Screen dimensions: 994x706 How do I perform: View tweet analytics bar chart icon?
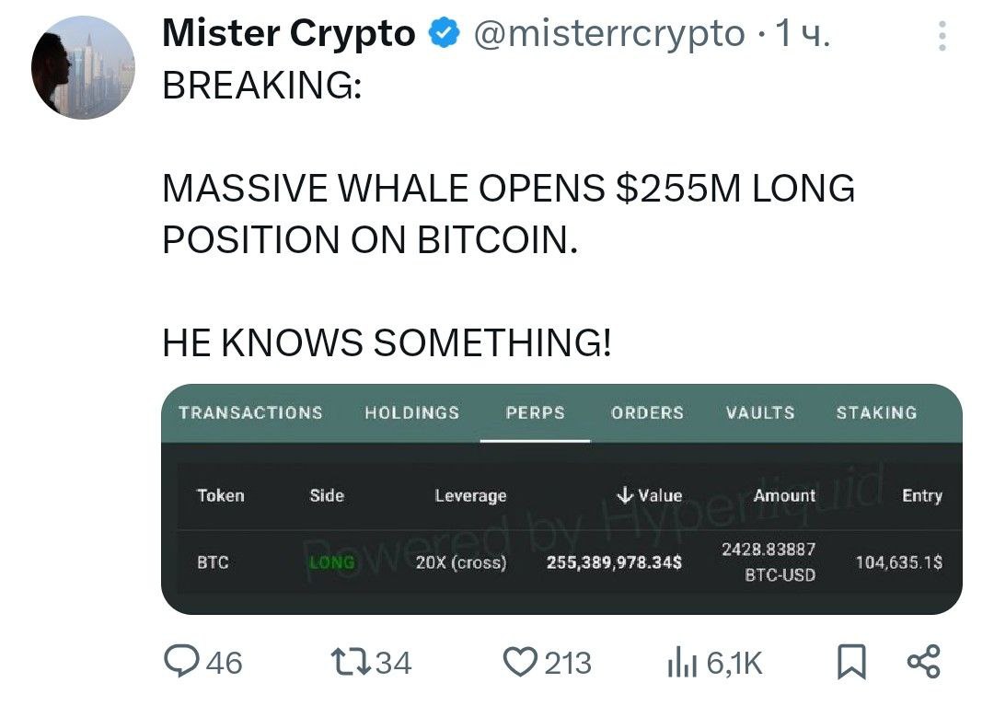pos(682,663)
